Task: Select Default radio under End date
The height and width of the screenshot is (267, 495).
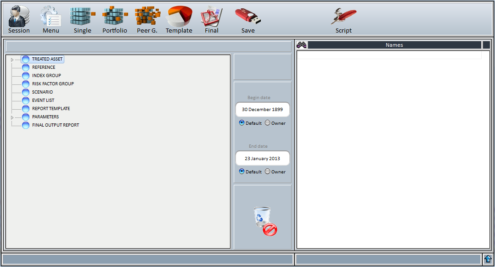Action: click(242, 171)
